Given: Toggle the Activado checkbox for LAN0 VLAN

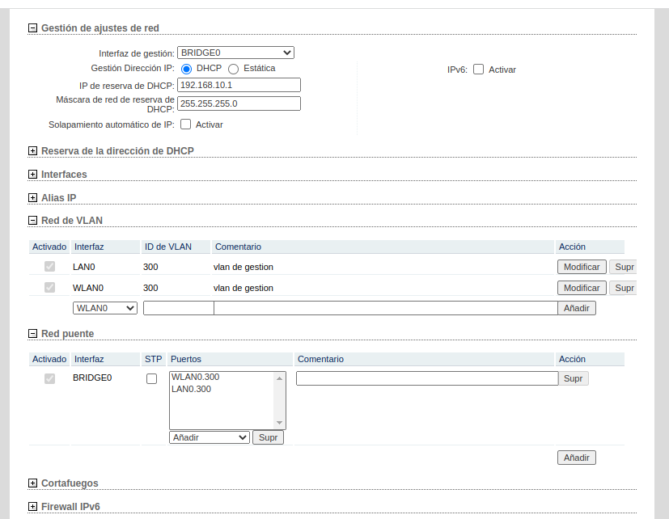Looking at the screenshot, I should (50, 267).
